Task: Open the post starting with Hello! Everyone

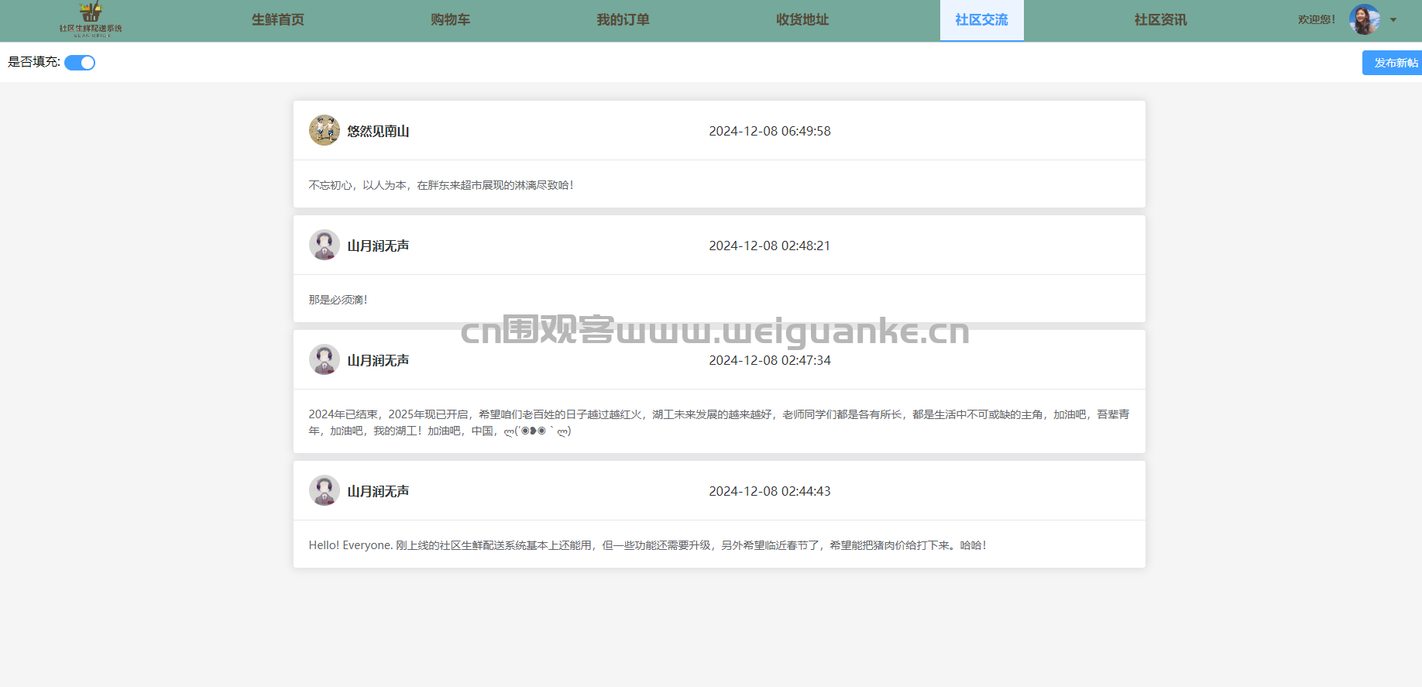Action: [647, 545]
